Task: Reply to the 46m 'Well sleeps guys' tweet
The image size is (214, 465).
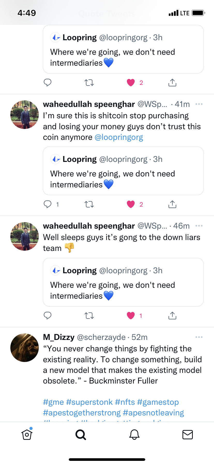Action: 48,316
